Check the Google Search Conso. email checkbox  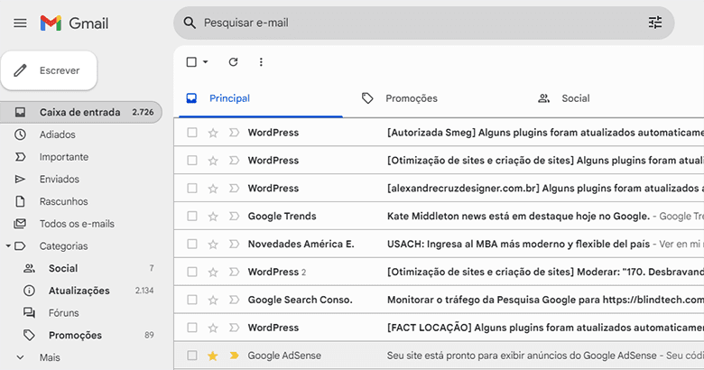[x=192, y=300]
